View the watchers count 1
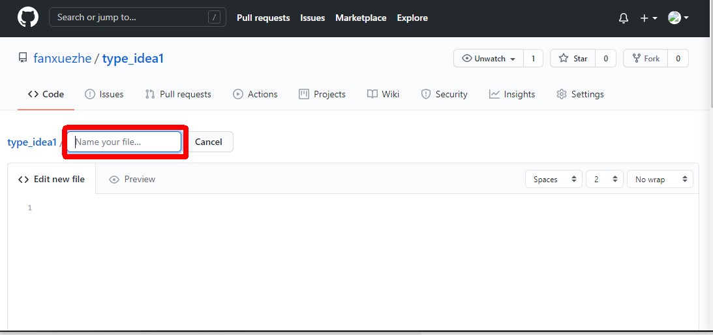The height and width of the screenshot is (335, 713). point(534,58)
